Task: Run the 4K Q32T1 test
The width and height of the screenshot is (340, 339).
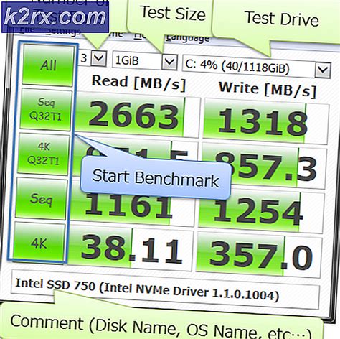Action: click(x=44, y=154)
